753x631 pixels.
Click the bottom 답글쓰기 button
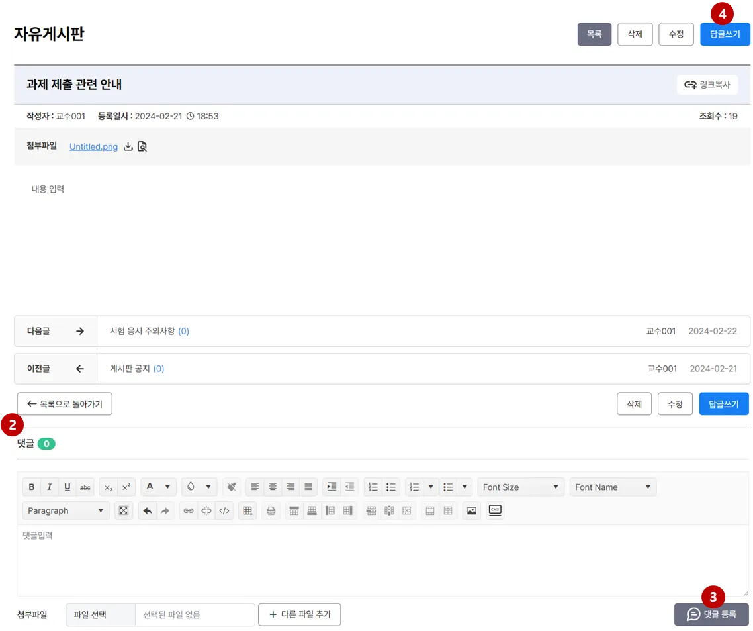click(724, 404)
